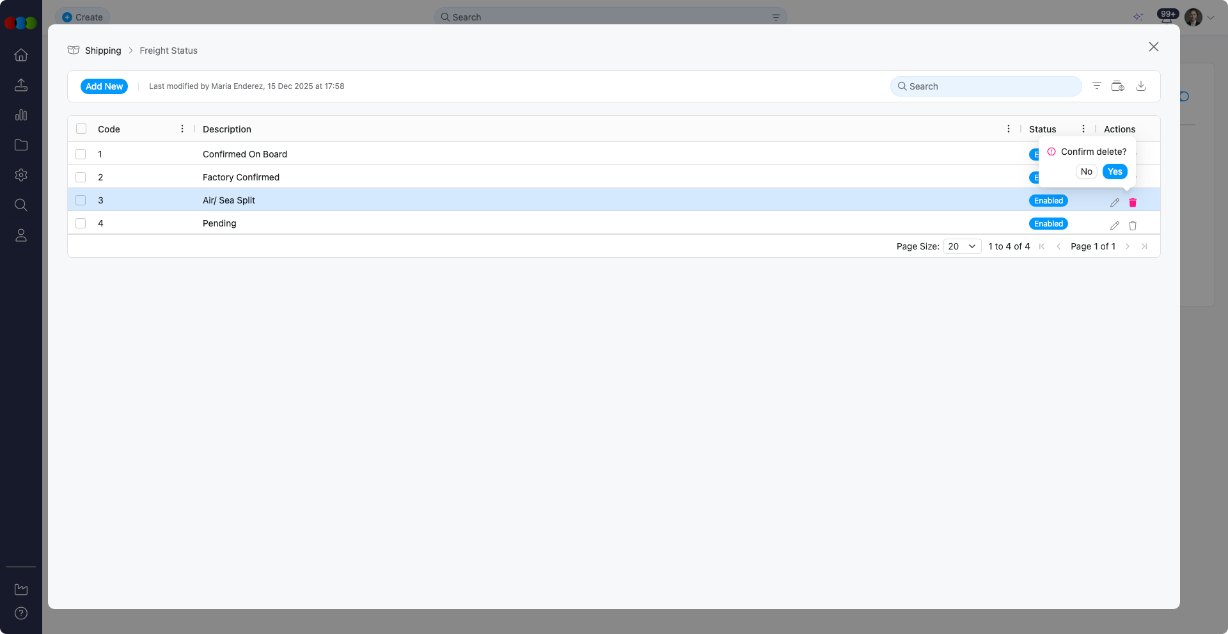Image resolution: width=1228 pixels, height=634 pixels.
Task: Click the edit pencil for Pending row
Action: [x=1114, y=225]
